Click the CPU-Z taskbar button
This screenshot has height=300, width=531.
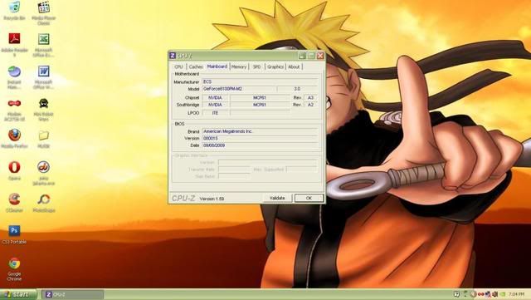point(73,294)
